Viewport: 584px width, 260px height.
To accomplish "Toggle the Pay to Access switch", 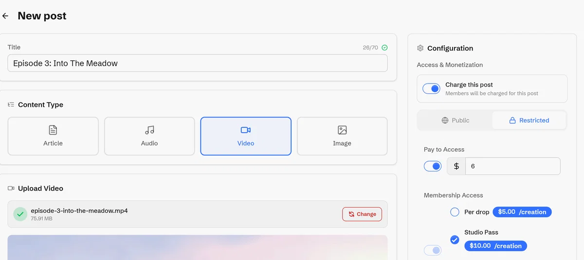I will click(x=433, y=166).
